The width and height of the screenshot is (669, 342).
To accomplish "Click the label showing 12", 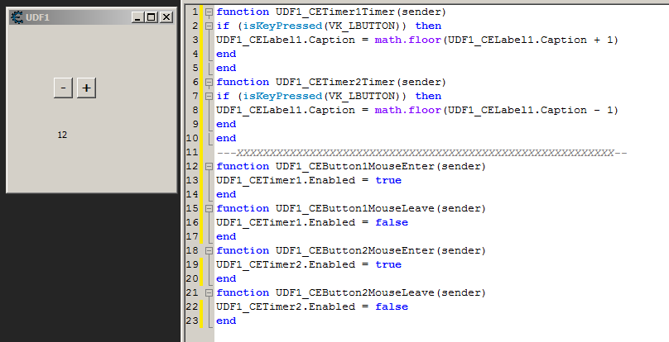I will point(62,135).
